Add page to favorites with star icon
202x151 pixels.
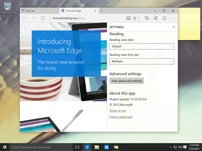(135, 18)
